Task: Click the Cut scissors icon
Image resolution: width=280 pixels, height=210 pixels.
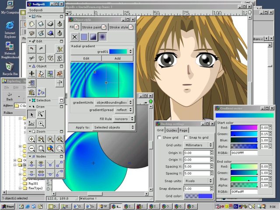Action: [32, 58]
